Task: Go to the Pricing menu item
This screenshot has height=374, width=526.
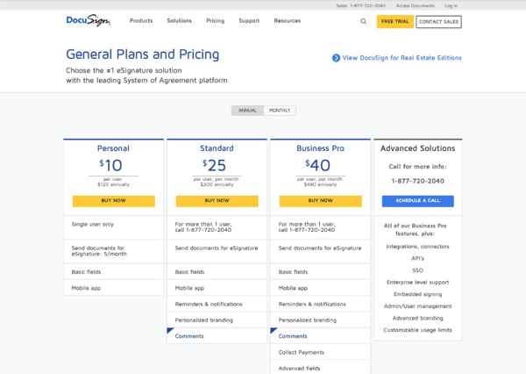Action: pyautogui.click(x=215, y=21)
